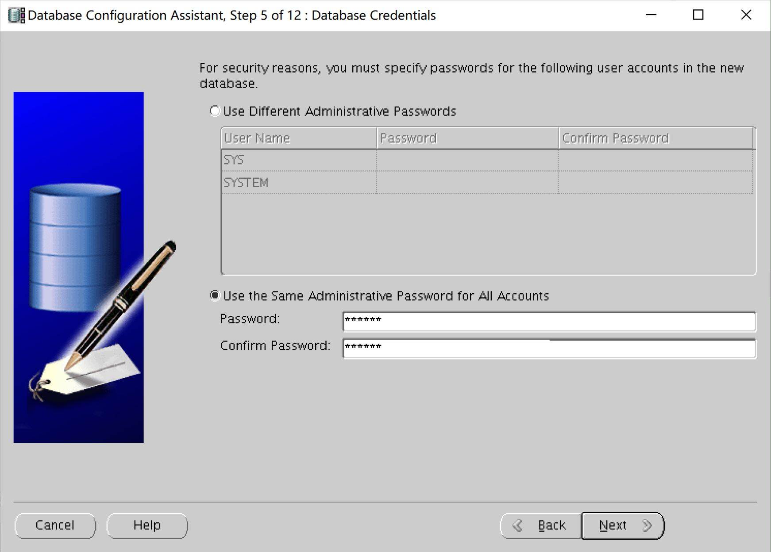The image size is (771, 552).
Task: Open Help for Database Credentials
Action: tap(147, 525)
